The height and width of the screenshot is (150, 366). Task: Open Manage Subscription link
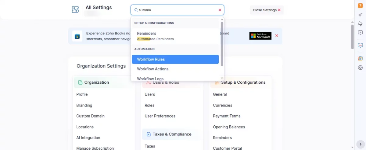[95, 148]
